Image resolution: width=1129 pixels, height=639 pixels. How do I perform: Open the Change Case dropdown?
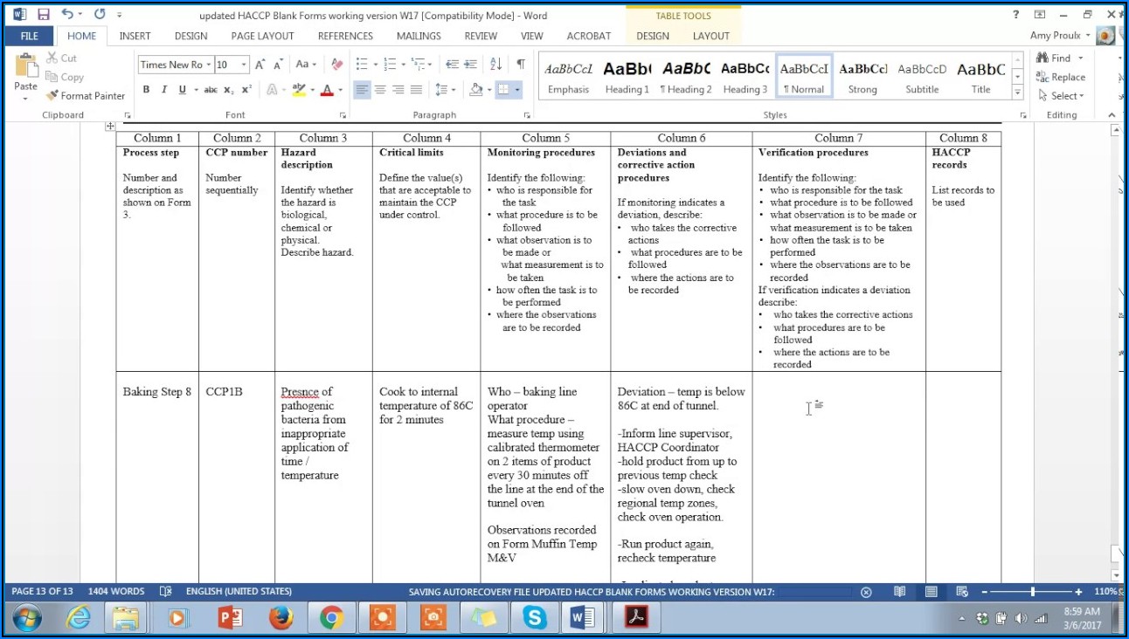pos(306,65)
